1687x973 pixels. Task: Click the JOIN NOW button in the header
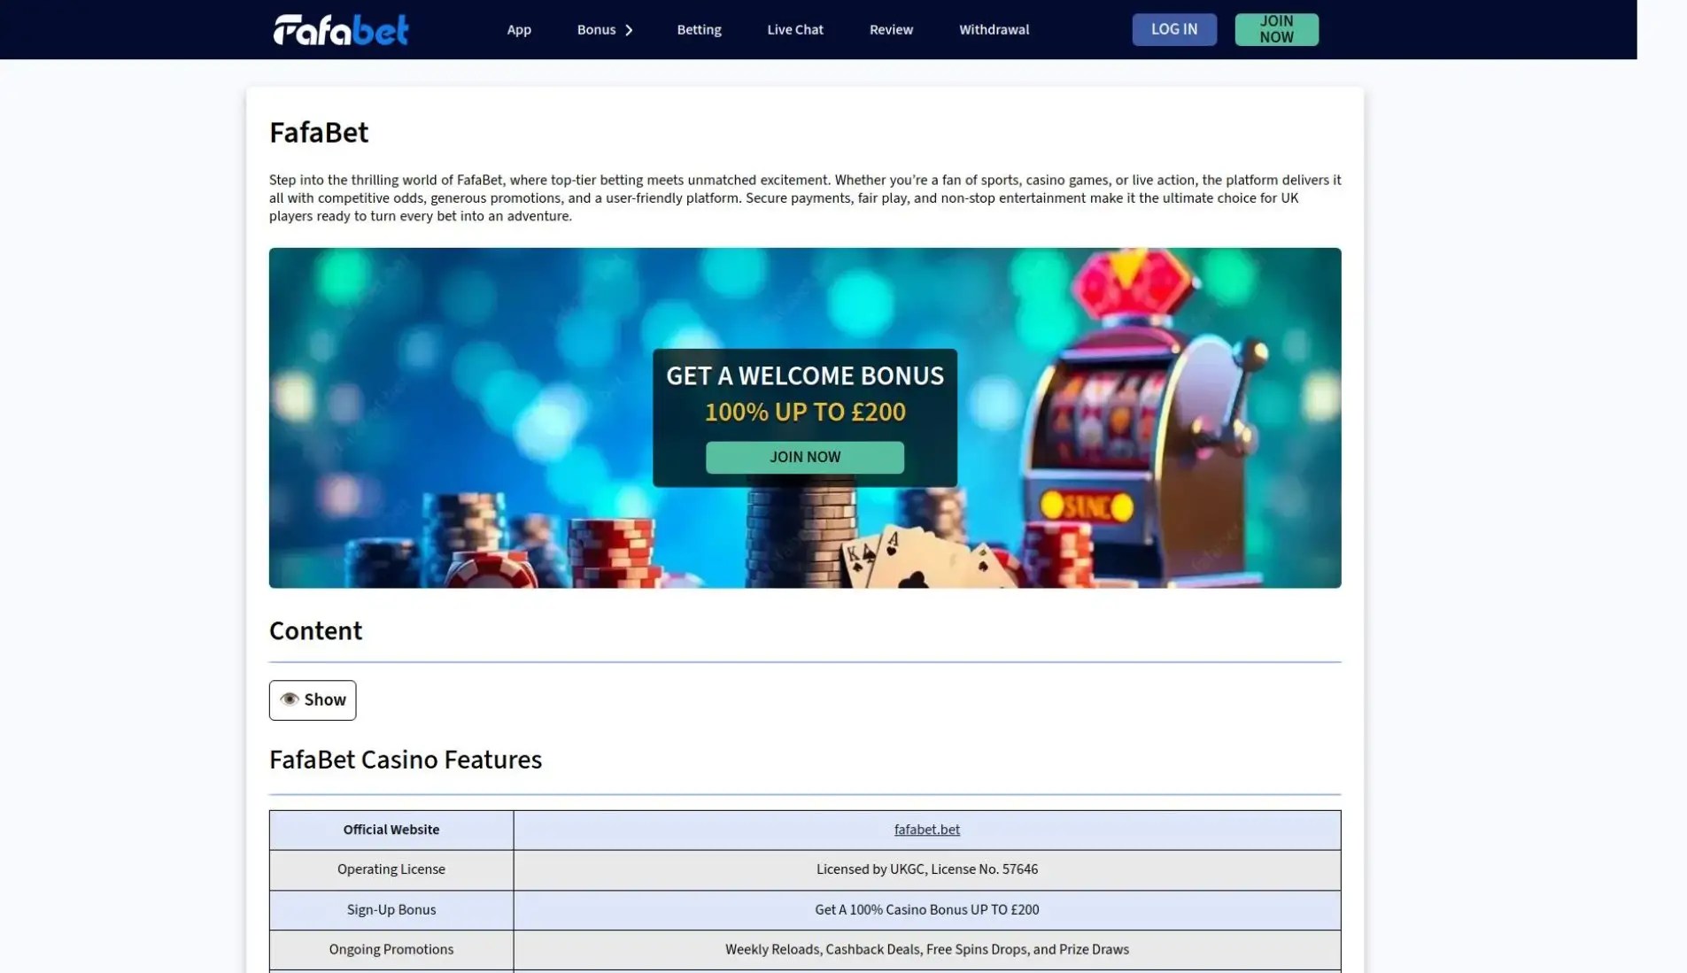[1276, 29]
